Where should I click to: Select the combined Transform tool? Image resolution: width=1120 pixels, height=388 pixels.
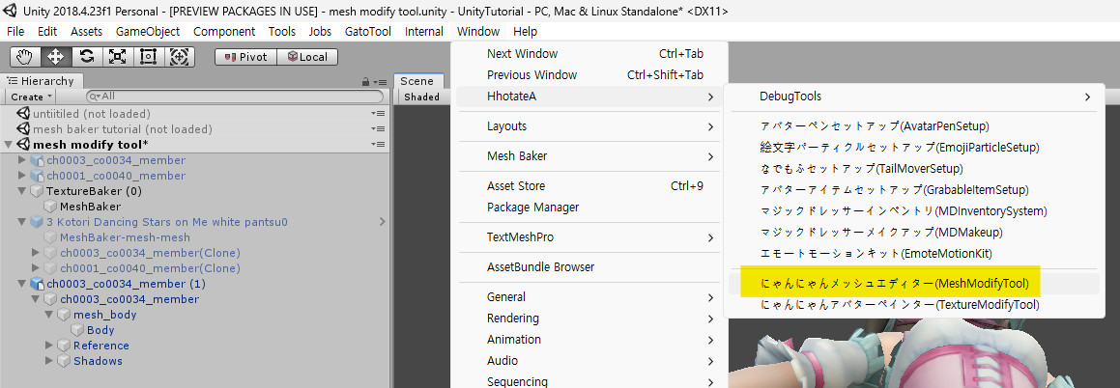(179, 57)
